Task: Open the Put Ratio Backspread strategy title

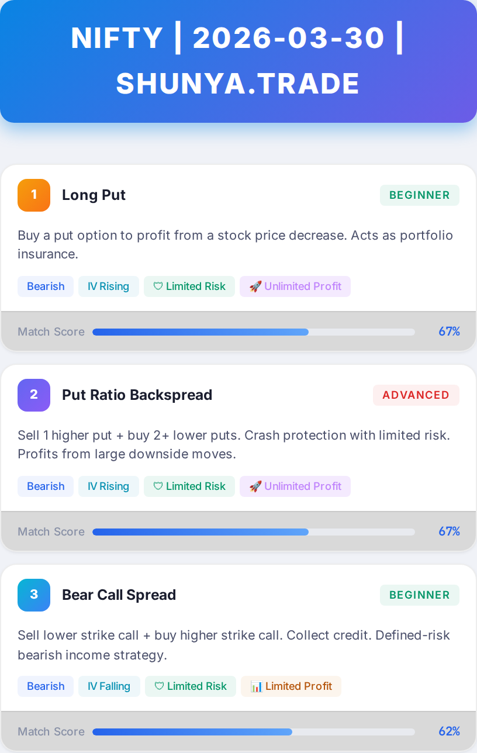Action: click(137, 395)
